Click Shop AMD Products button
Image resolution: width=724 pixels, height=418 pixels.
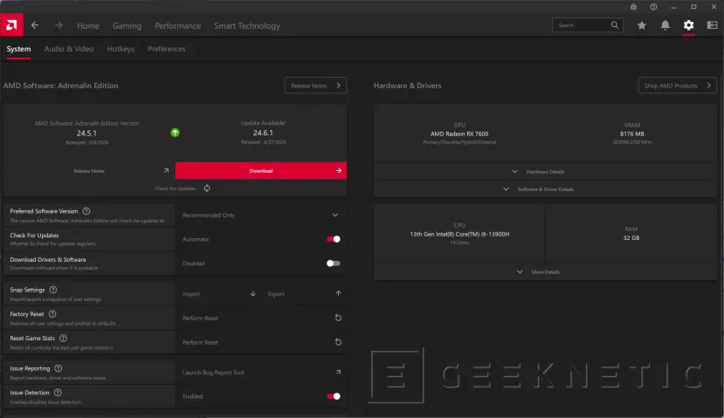[678, 86]
